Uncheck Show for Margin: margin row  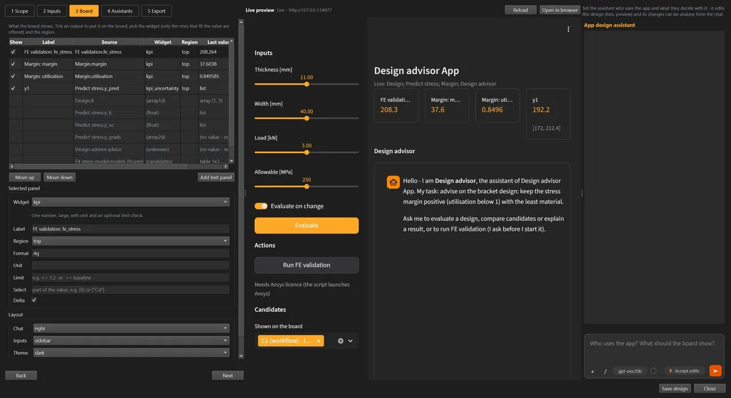[13, 64]
